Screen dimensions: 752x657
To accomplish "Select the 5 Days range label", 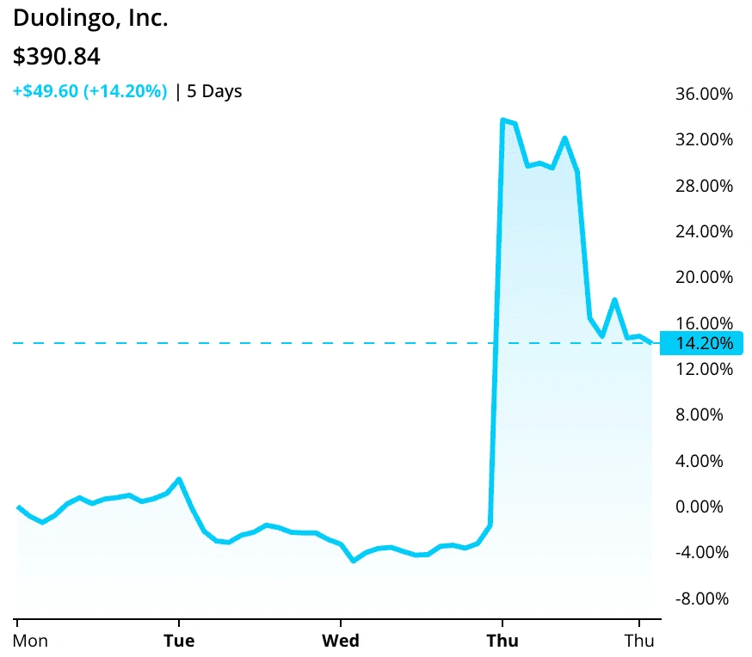I will 214,91.
